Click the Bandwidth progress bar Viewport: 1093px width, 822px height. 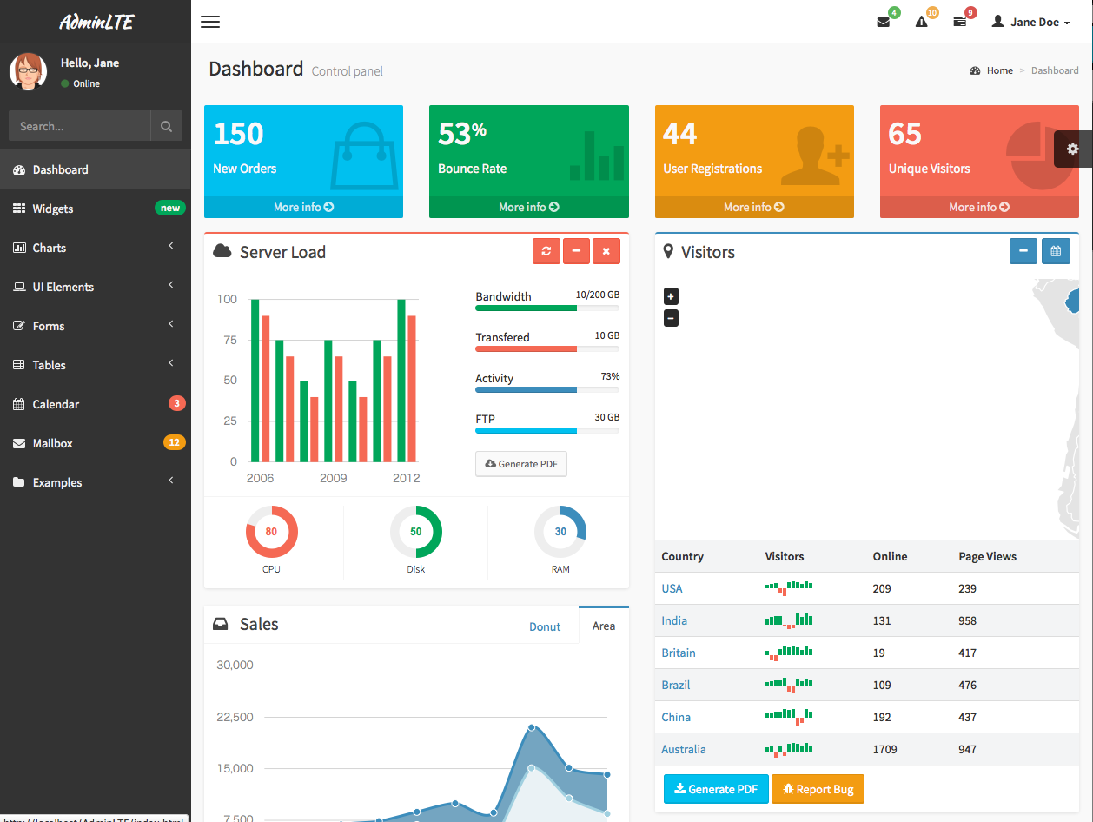[x=547, y=308]
